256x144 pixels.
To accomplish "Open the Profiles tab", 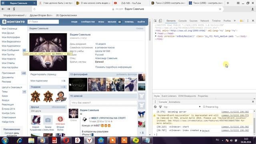I will point(227,21).
